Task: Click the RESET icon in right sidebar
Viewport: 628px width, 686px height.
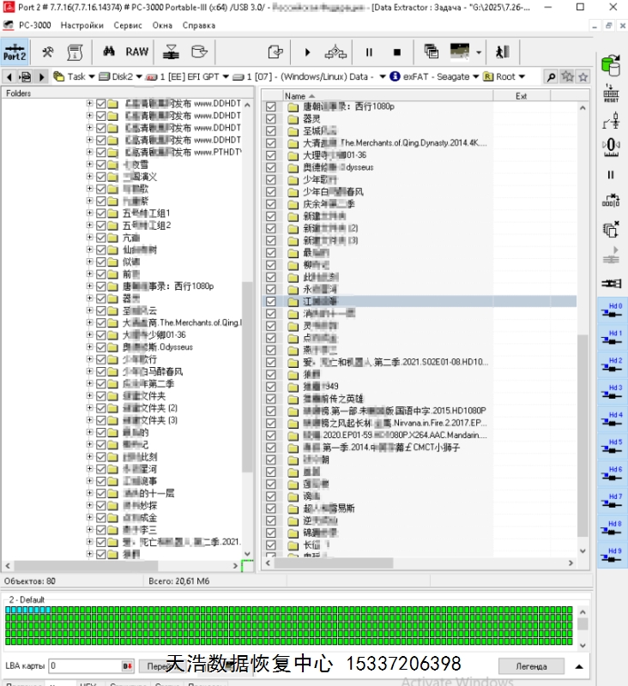Action: pyautogui.click(x=611, y=94)
